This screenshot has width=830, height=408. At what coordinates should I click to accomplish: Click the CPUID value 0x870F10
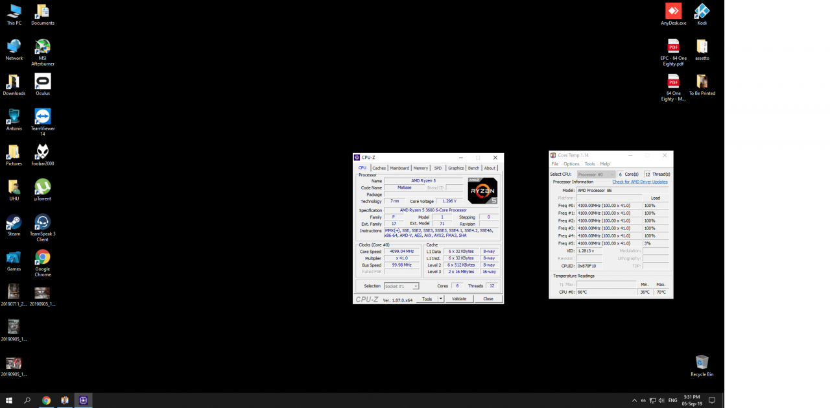click(x=589, y=266)
